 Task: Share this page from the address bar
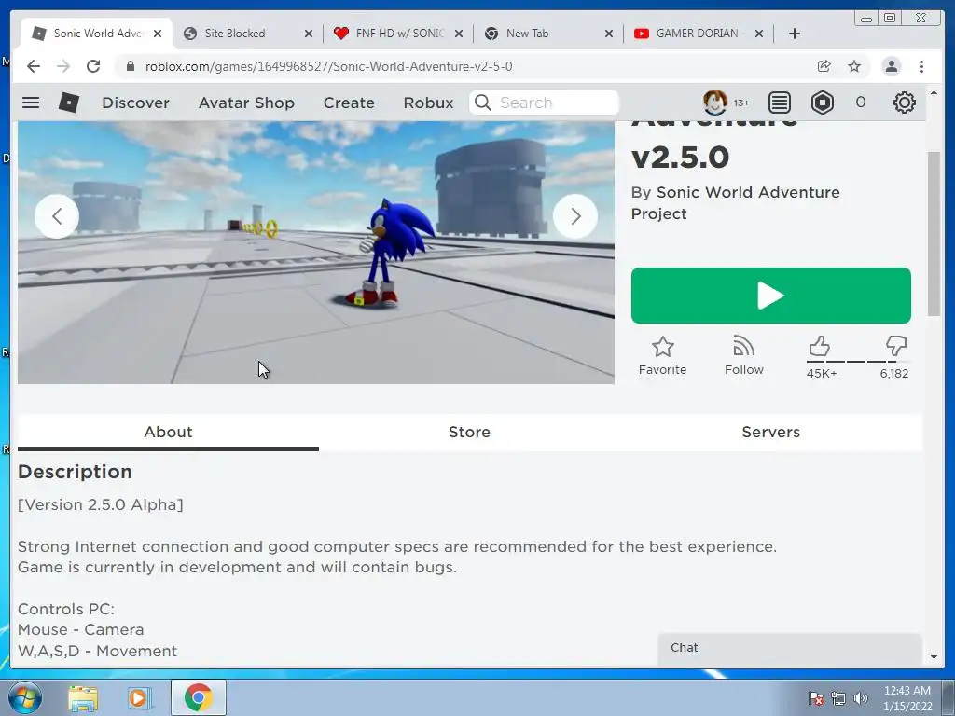tap(824, 66)
